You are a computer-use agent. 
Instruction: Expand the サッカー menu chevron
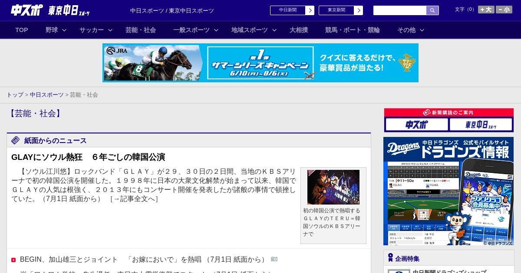[110, 30]
